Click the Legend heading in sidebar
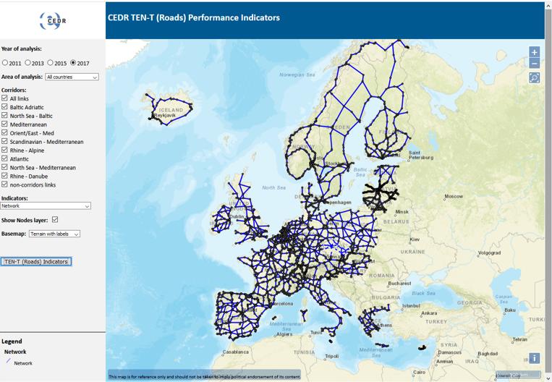This screenshot has width=552, height=382. pyautogui.click(x=12, y=341)
